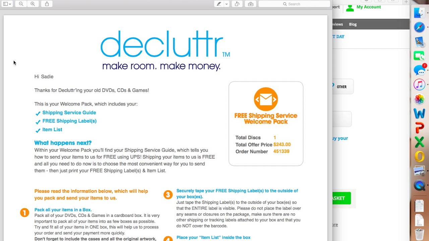The image size is (429, 241).
Task: Open Finder from the Dock
Action: click(x=419, y=13)
